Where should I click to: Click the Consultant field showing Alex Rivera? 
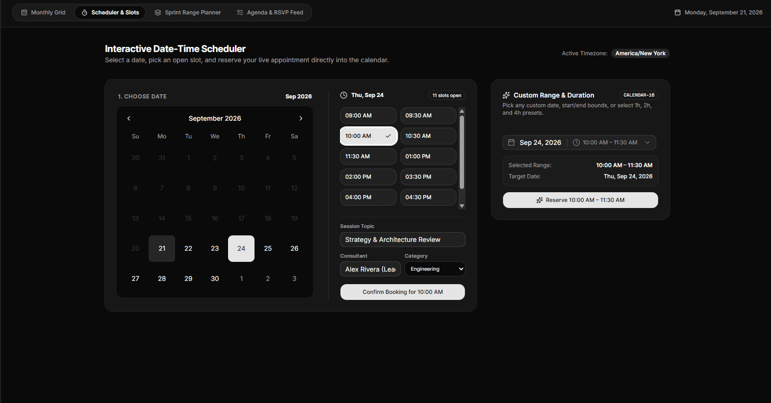click(370, 269)
